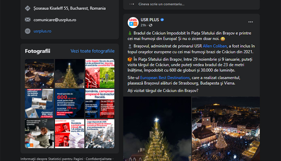Click the blue verified badge
The image size is (281, 161).
point(162,20)
